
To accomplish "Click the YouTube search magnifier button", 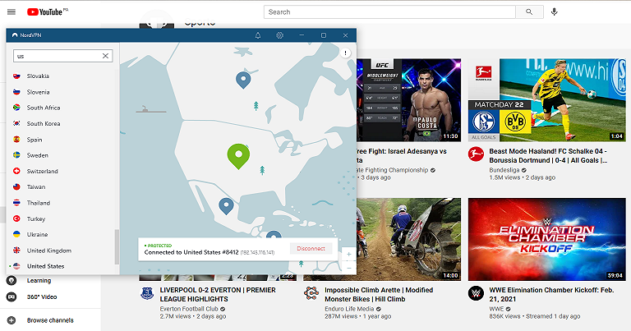I will tap(529, 12).
